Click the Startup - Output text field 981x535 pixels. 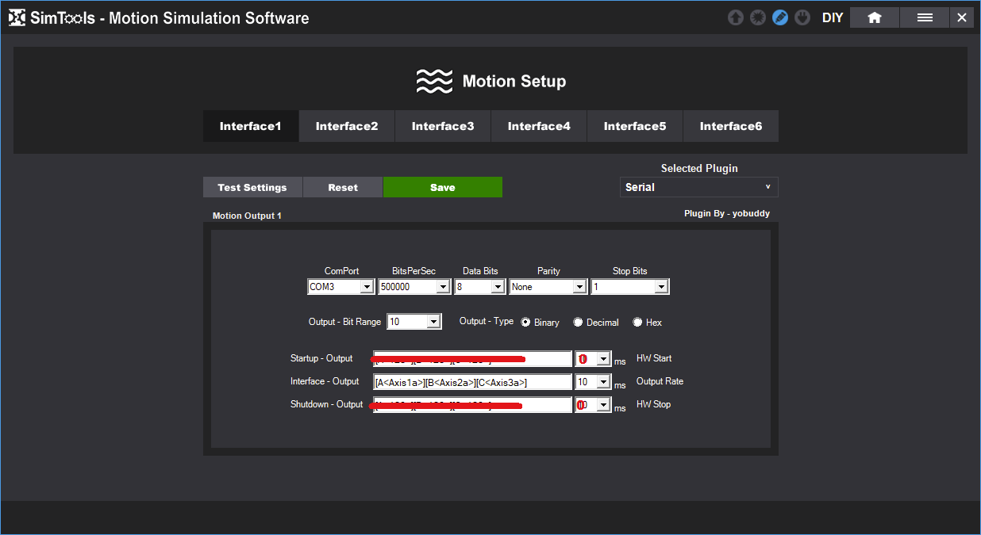[x=472, y=359]
